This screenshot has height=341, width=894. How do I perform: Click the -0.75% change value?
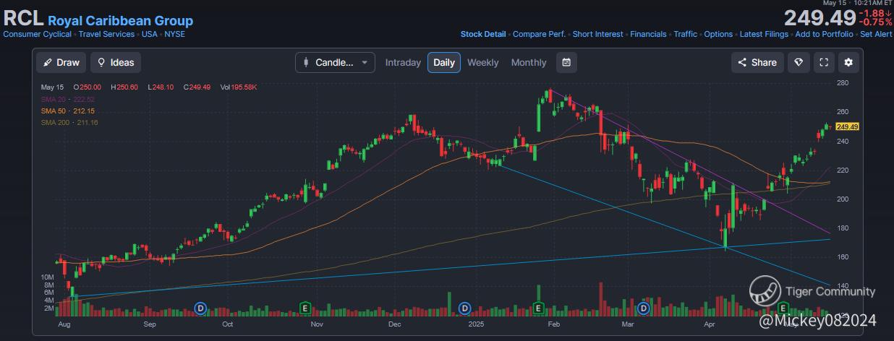(x=875, y=22)
